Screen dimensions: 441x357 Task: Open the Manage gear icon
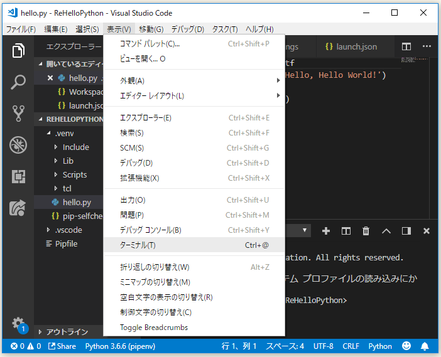19,325
